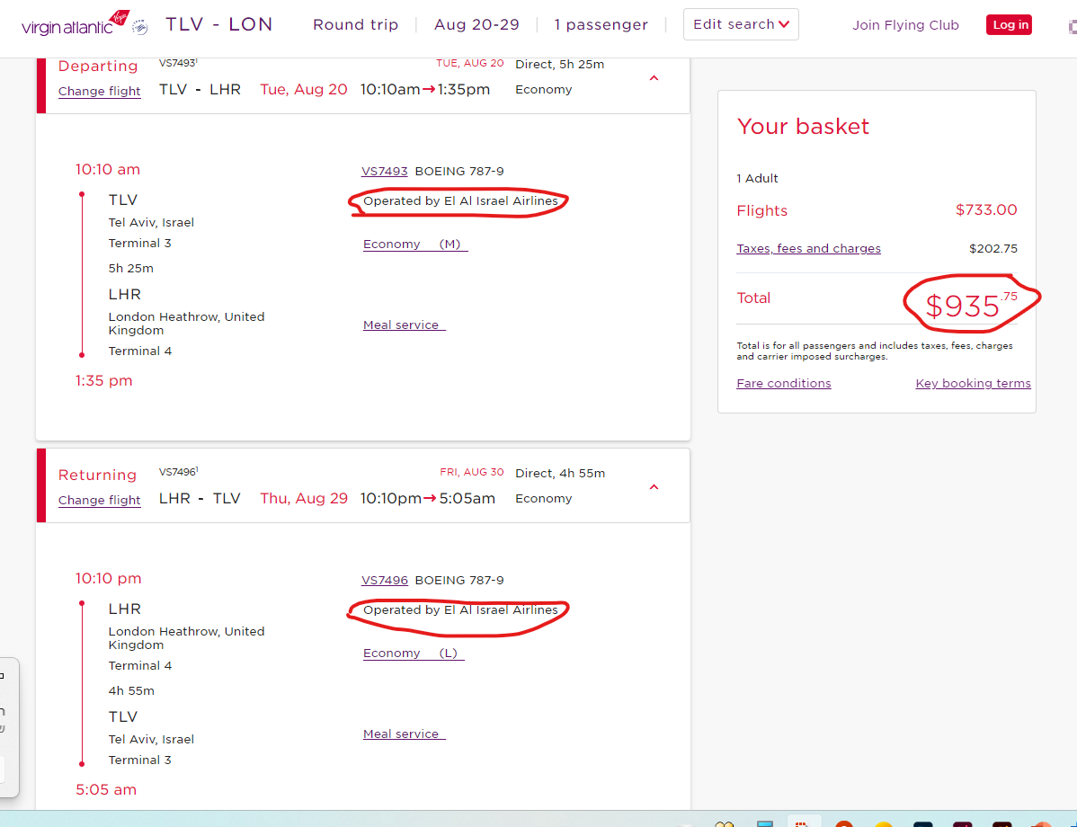The image size is (1077, 827).
Task: Click the Aug 20-29 dates in header
Action: (476, 25)
